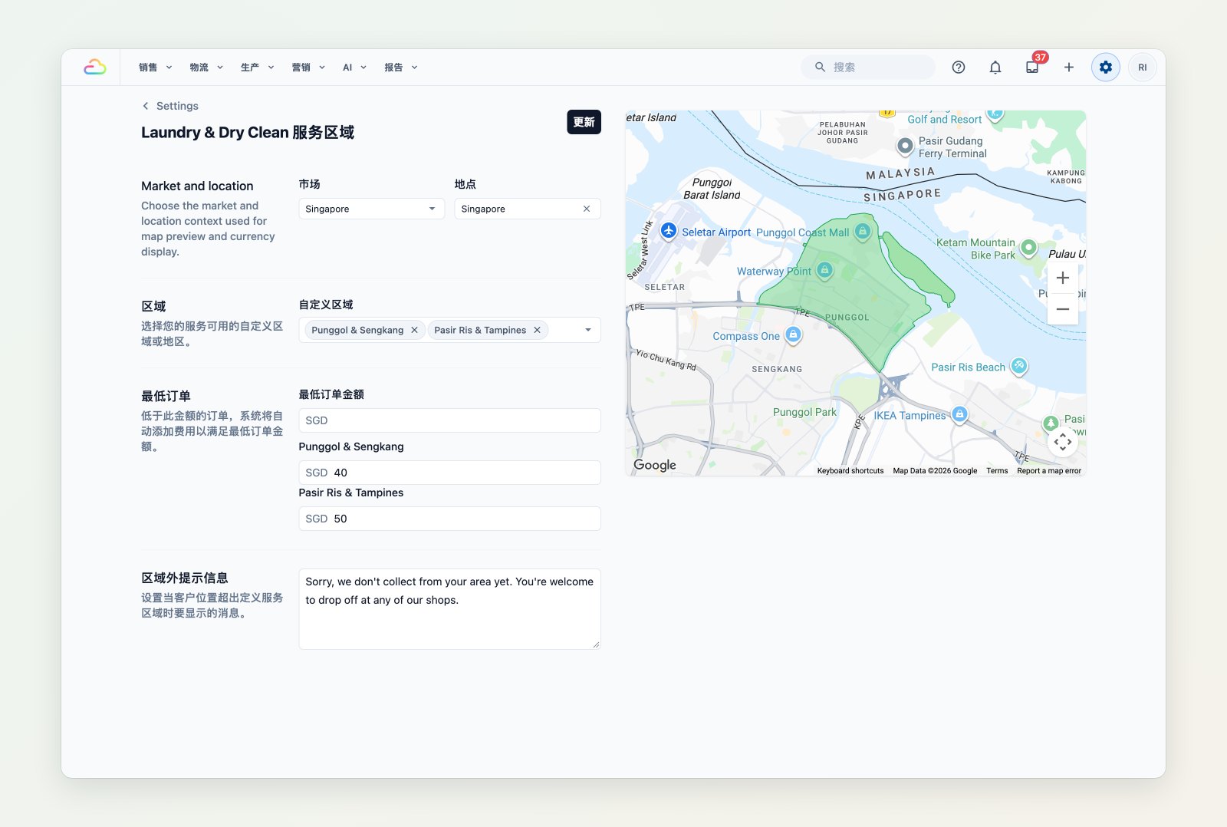Open the RI user avatar menu
1227x827 pixels.
coord(1143,68)
